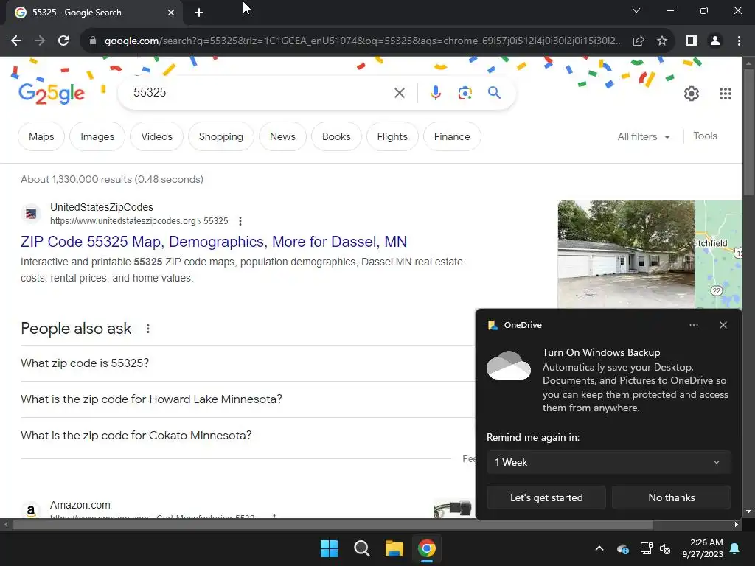The height and width of the screenshot is (566, 755).
Task: Open the Amazon.com result
Action: 80,506
